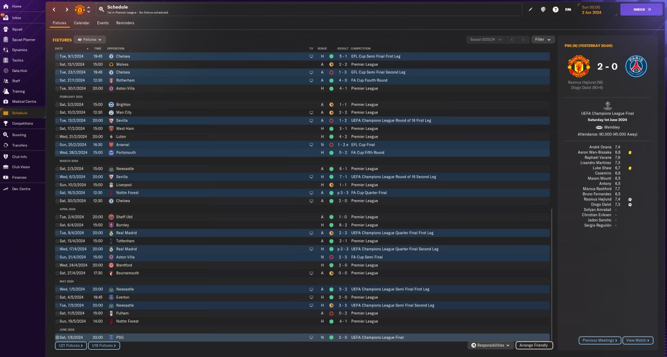Viewport: 667px width, 357px height.
Task: Click the globe icon in top bar
Action: (543, 9)
